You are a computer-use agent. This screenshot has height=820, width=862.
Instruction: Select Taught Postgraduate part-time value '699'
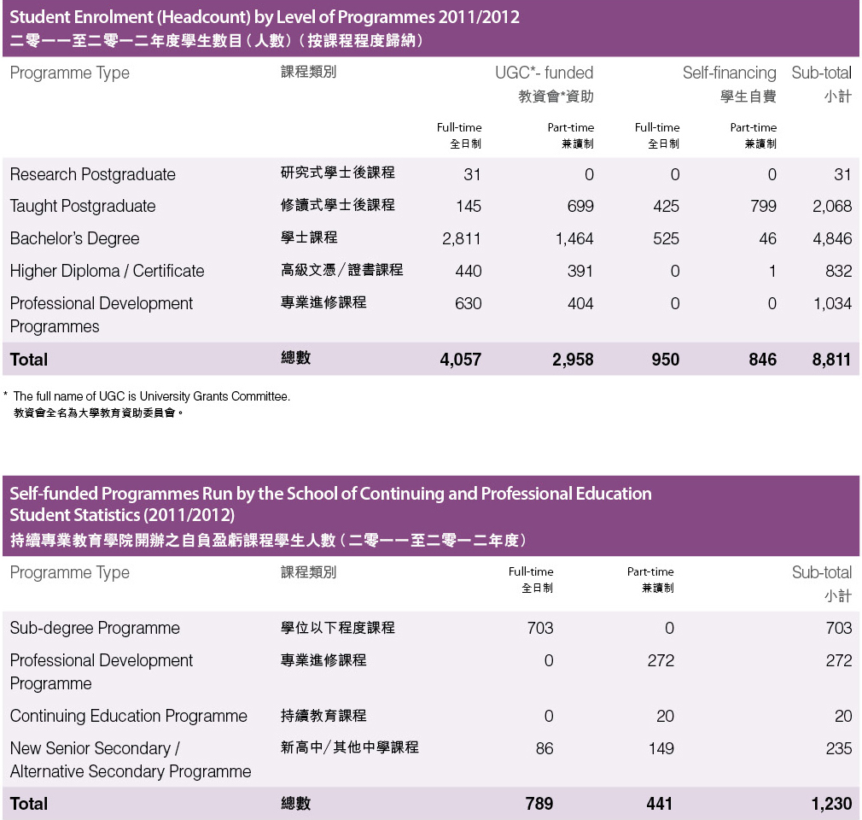click(580, 207)
